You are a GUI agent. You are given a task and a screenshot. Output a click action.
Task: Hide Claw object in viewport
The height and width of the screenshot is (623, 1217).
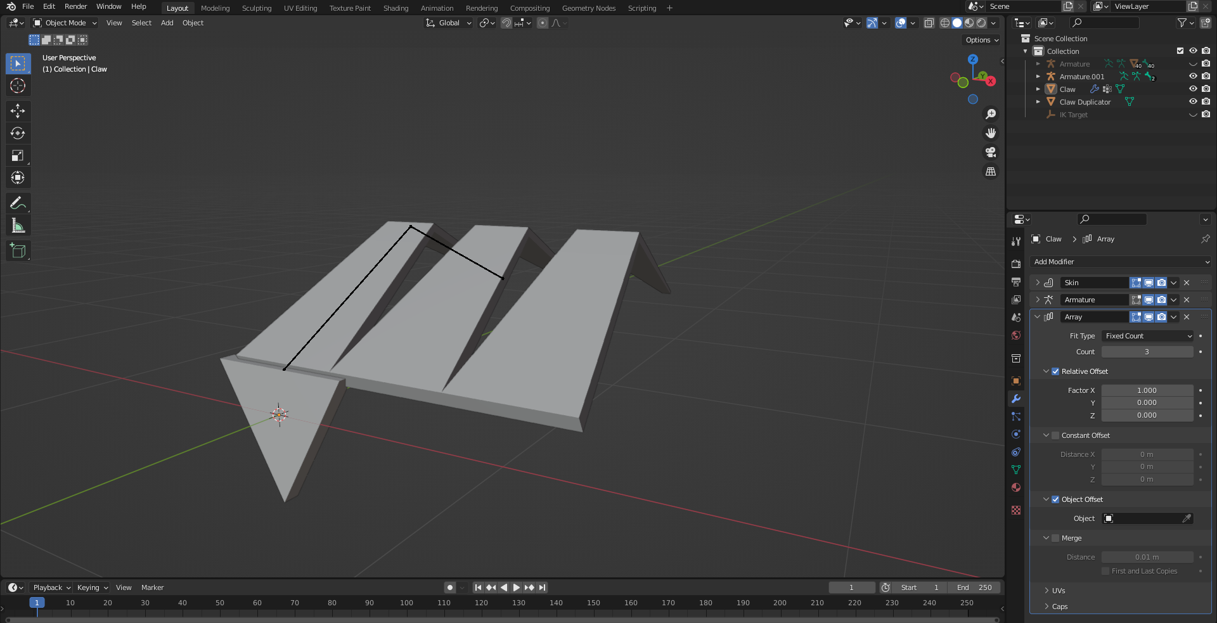(x=1193, y=89)
